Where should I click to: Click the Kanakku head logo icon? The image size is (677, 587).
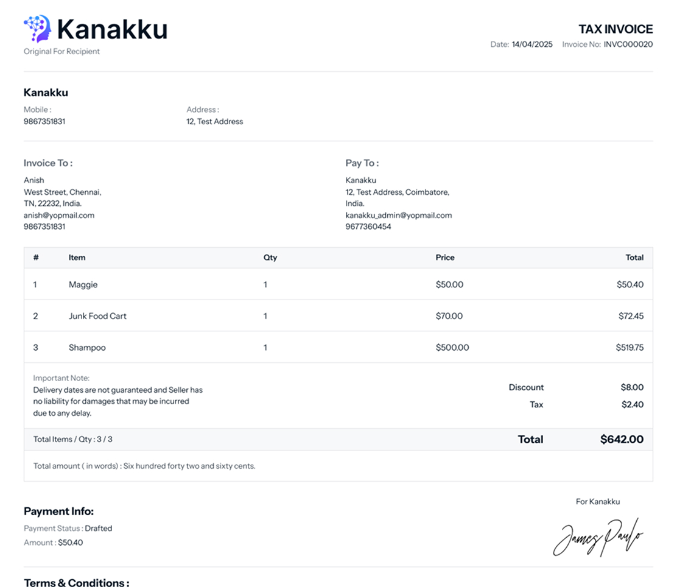[38, 29]
